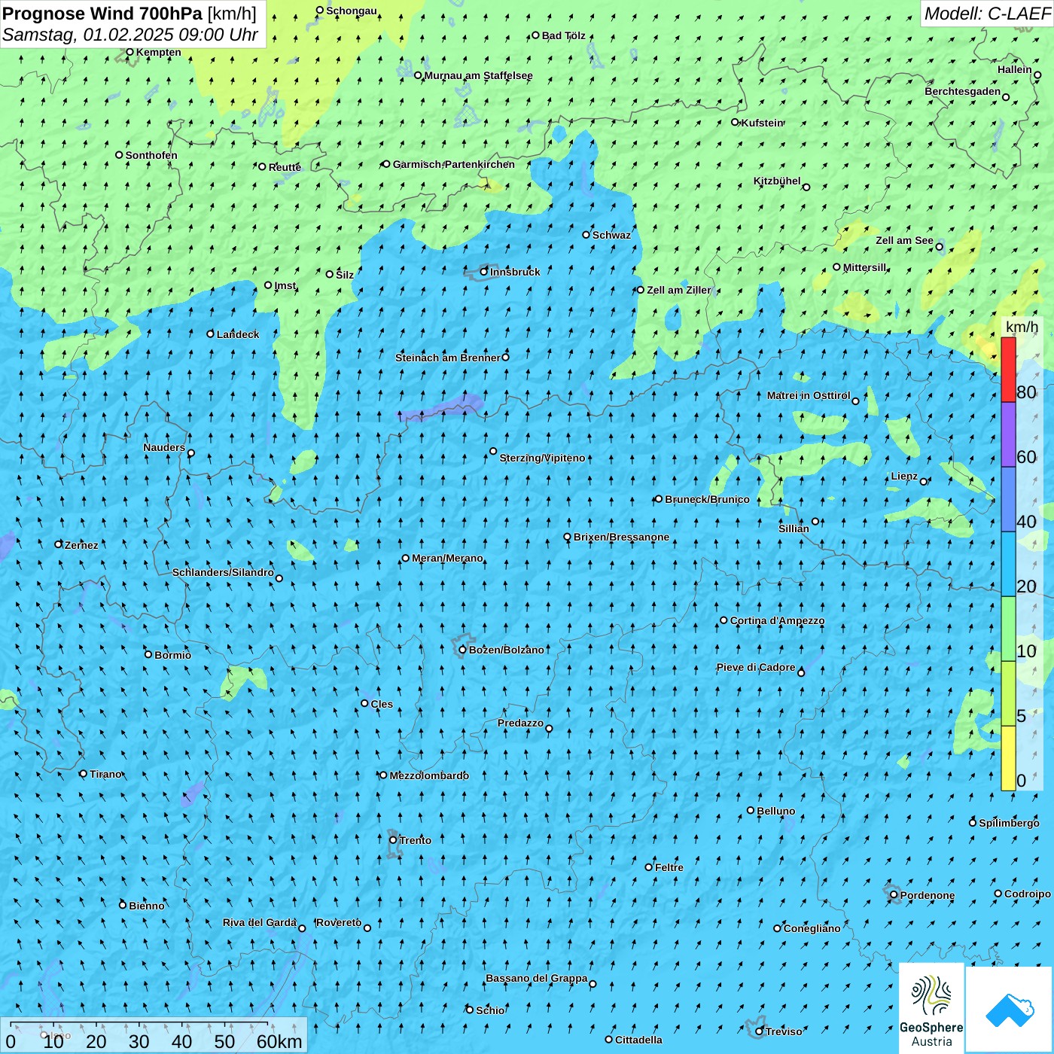
Task: Click the 'Modell: C-LAEF' label
Action: [x=987, y=14]
